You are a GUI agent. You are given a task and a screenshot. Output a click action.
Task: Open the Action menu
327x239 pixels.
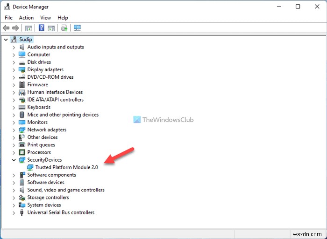[26, 18]
